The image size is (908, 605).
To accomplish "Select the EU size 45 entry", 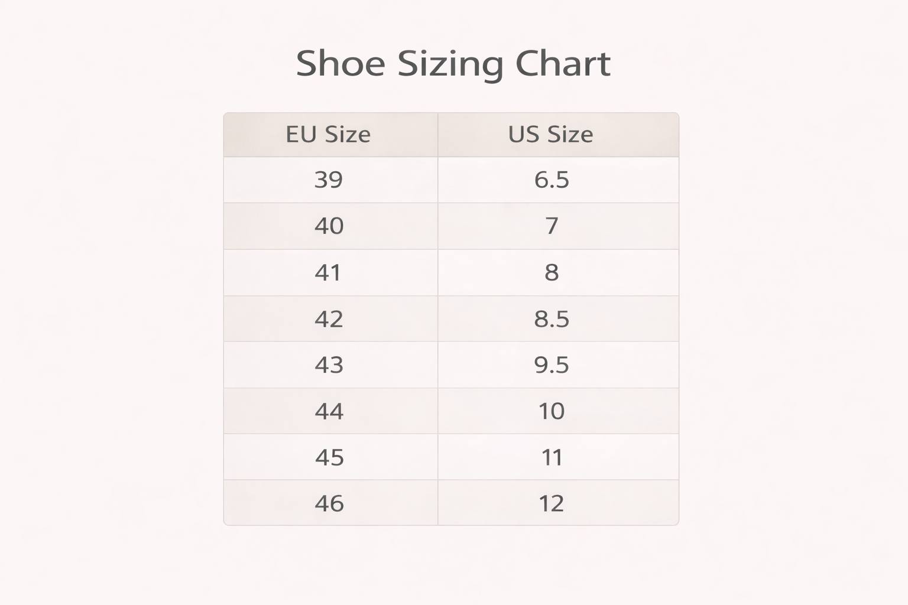I will tap(329, 457).
